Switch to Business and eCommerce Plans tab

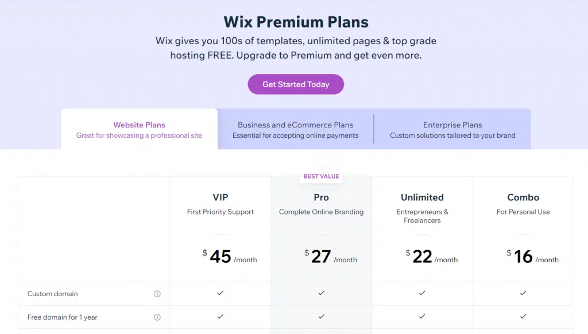(x=296, y=129)
